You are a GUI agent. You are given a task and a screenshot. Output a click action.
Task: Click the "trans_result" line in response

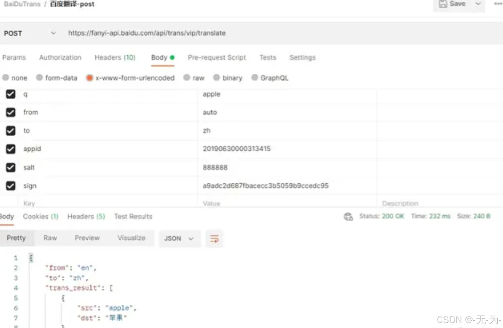point(79,288)
